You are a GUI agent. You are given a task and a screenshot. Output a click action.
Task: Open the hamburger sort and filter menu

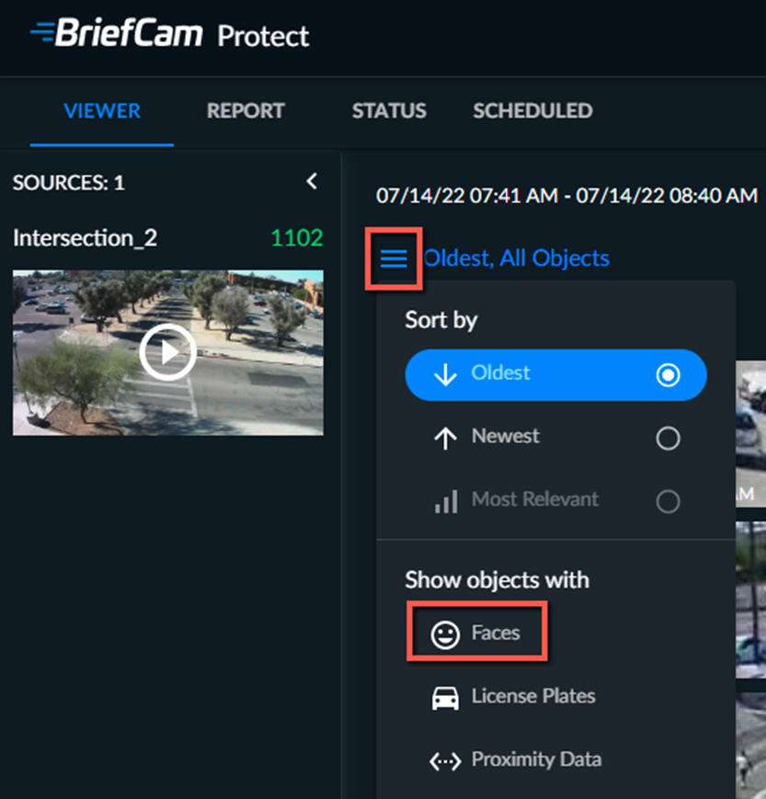click(x=394, y=259)
